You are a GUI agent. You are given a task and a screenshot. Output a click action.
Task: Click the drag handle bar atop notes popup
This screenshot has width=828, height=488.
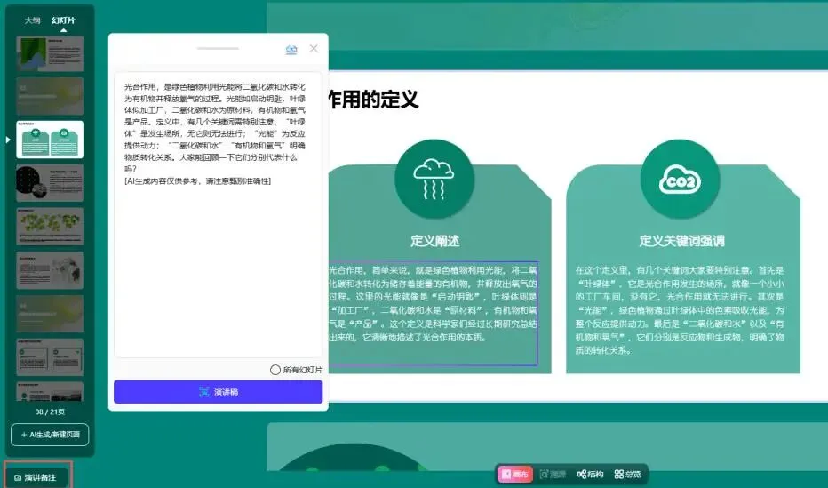click(x=218, y=49)
